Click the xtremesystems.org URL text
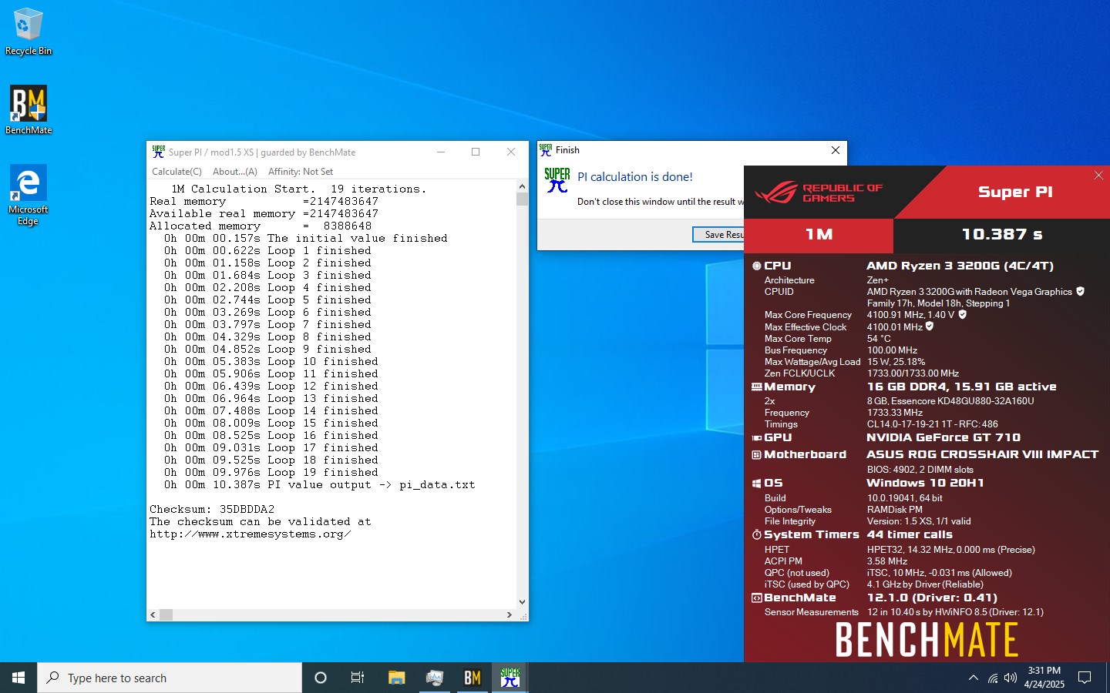Image resolution: width=1110 pixels, height=693 pixels. (x=251, y=534)
